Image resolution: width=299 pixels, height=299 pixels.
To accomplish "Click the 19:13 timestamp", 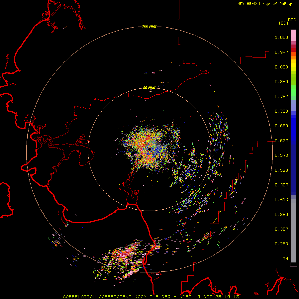I will (x=232, y=297).
